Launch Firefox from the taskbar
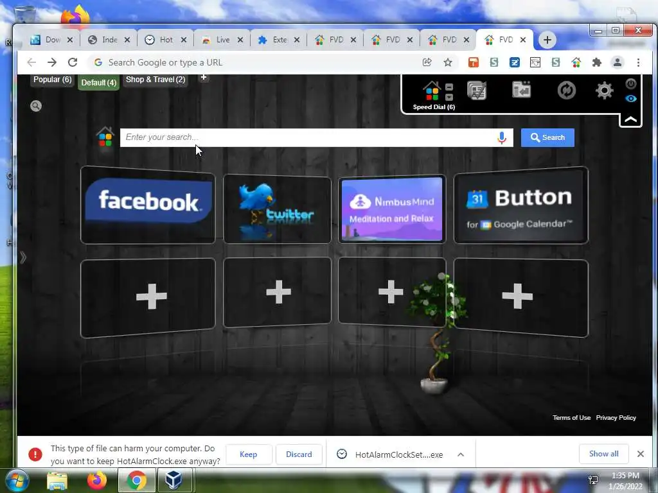The image size is (658, 493). point(96,480)
